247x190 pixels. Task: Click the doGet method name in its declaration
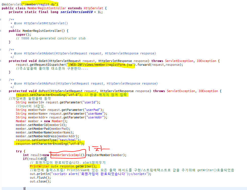point(43,61)
